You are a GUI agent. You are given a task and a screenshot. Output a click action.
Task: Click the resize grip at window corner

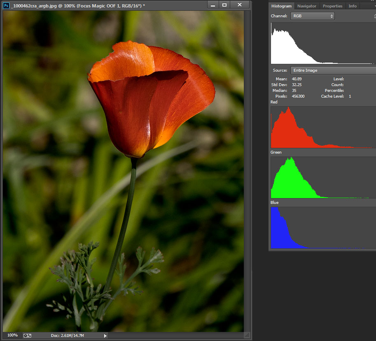tap(247, 335)
